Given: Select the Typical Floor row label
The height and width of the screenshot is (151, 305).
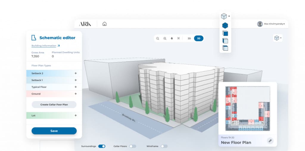Looking at the screenshot, I should tap(39, 87).
